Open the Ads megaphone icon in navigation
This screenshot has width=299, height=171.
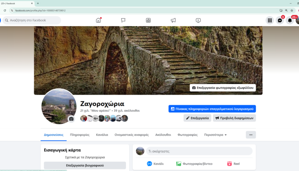pyautogui.click(x=173, y=20)
